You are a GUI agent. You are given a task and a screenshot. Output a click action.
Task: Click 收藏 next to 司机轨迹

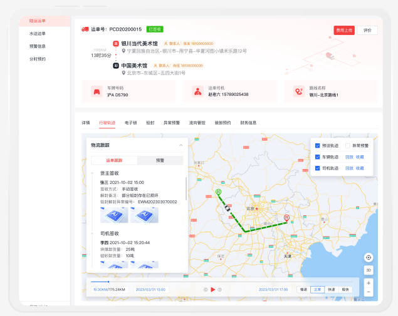pyautogui.click(x=360, y=168)
